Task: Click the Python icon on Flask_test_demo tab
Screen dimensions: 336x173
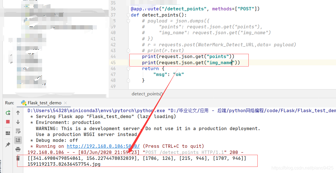Action: pyautogui.click(x=24, y=103)
